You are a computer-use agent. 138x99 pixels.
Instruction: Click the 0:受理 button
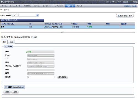tap(7, 92)
